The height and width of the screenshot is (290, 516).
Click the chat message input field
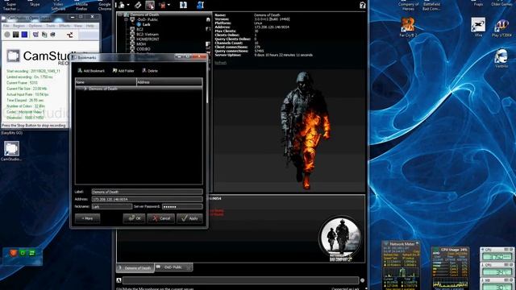(240, 280)
